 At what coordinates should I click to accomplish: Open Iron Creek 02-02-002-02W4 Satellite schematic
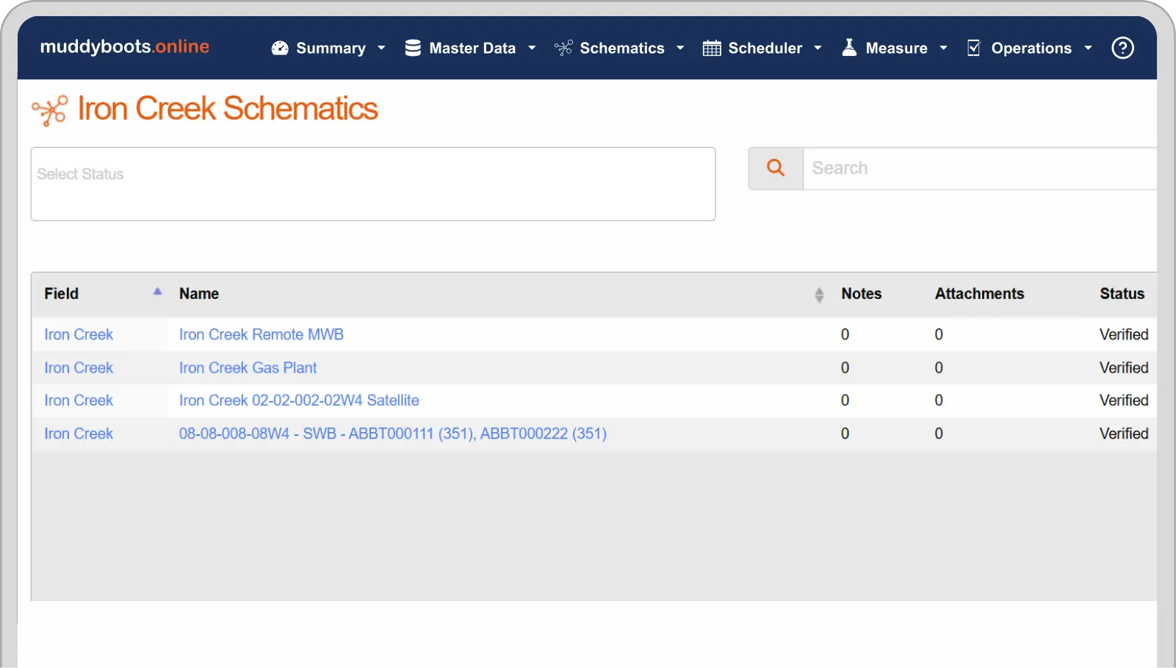[x=299, y=401]
